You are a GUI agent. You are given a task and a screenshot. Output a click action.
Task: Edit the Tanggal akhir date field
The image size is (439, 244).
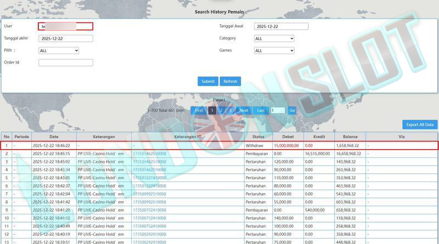click(65, 38)
